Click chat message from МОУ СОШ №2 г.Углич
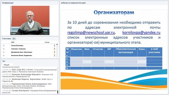The height and width of the screenshot is (95, 169). click(29, 71)
